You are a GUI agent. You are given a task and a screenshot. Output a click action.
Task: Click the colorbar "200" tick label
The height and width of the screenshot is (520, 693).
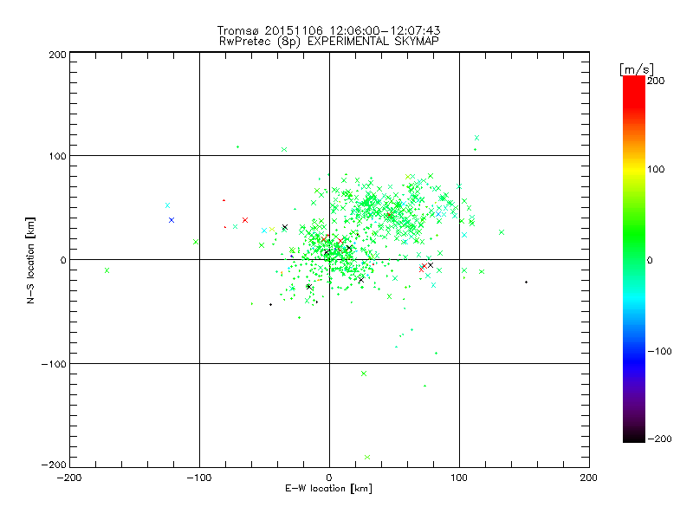pos(656,81)
